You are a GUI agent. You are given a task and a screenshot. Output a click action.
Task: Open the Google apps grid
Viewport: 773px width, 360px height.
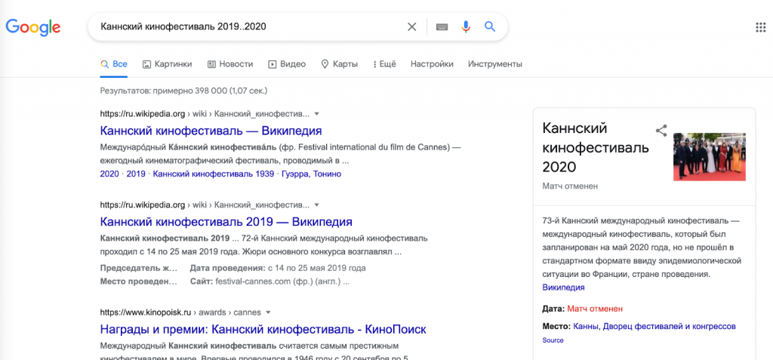click(760, 28)
